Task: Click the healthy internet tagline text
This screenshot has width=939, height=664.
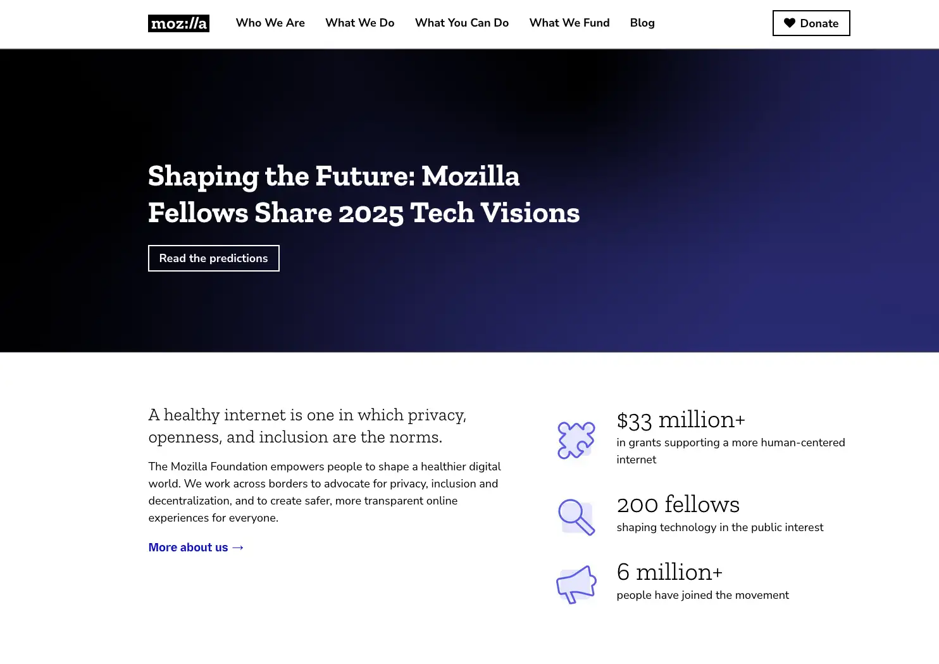Action: click(x=308, y=426)
